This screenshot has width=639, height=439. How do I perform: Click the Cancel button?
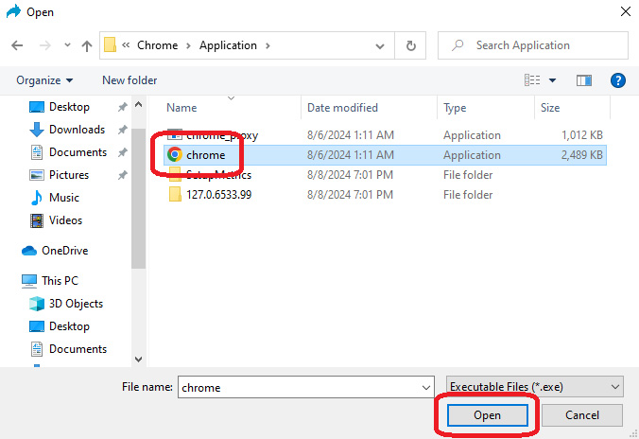[x=582, y=415]
